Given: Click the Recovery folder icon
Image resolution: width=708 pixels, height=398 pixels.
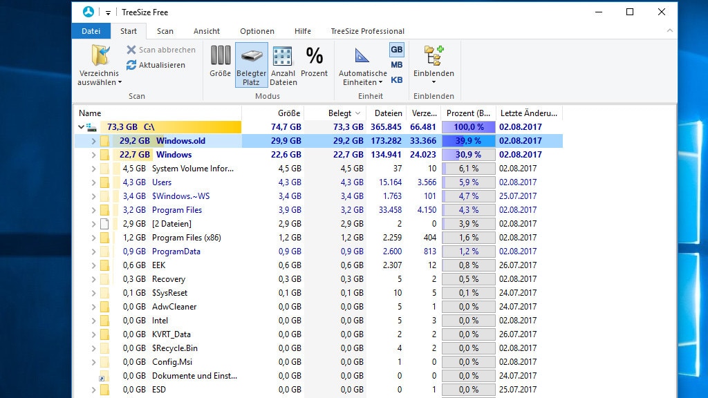Looking at the screenshot, I should pyautogui.click(x=104, y=279).
